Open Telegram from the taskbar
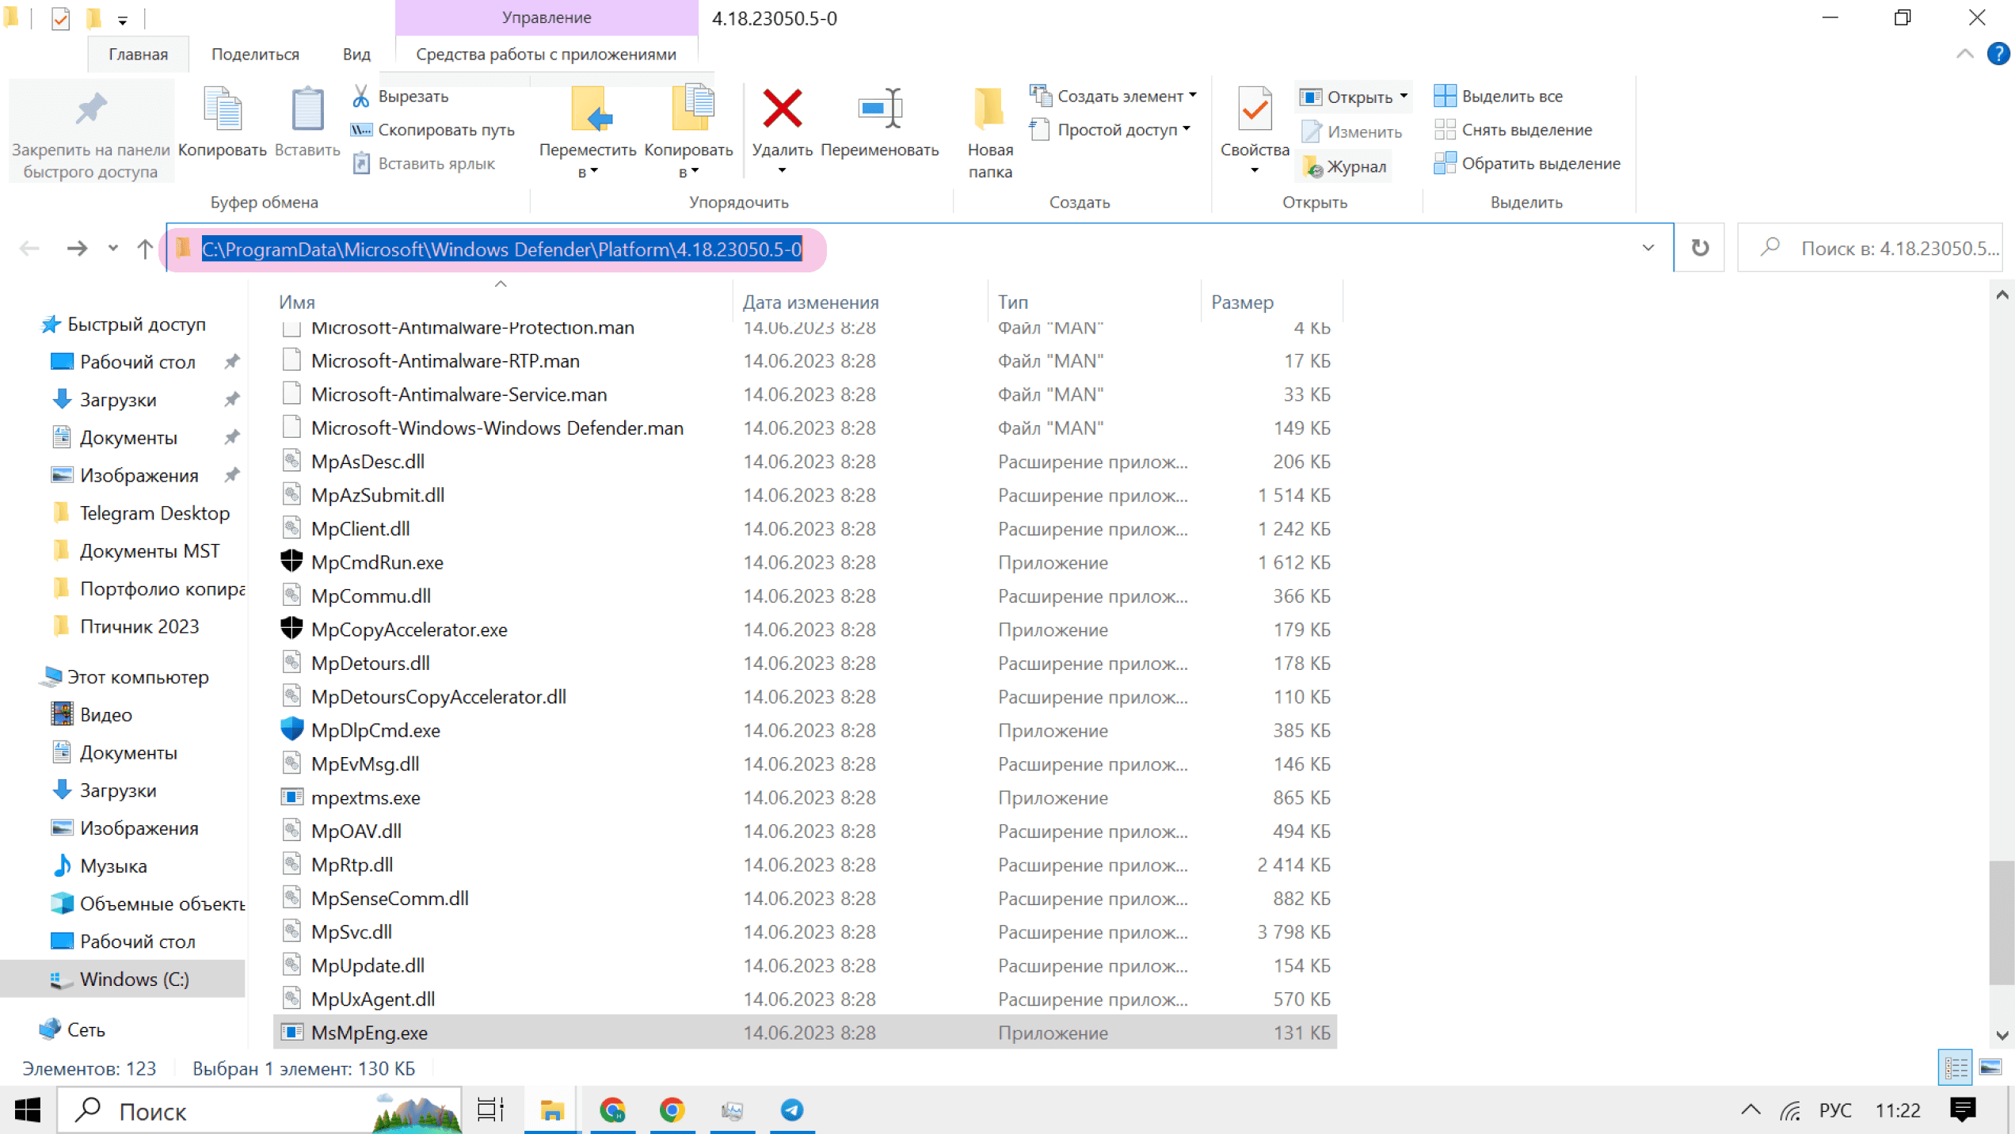 click(791, 1110)
